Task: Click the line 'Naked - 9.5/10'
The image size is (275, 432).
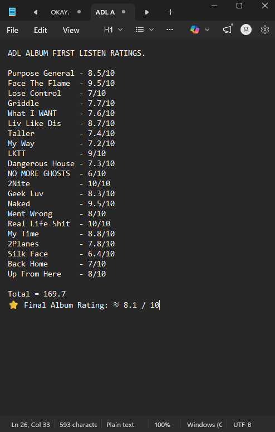Action: tap(61, 203)
